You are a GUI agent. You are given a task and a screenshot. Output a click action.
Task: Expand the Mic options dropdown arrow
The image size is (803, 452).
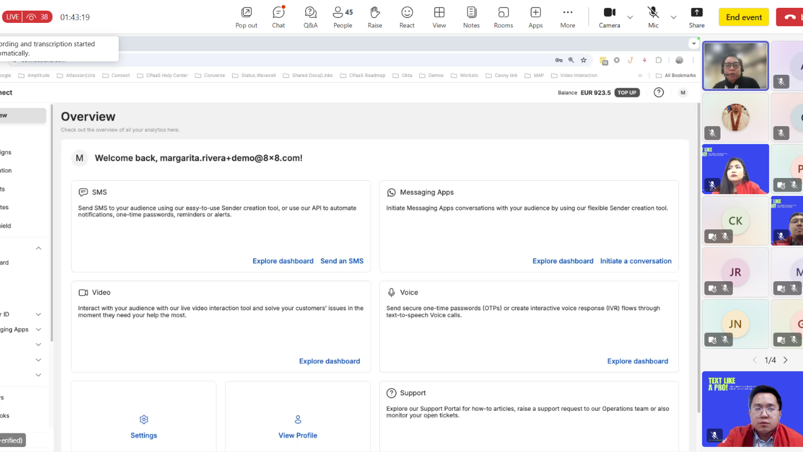[674, 17]
